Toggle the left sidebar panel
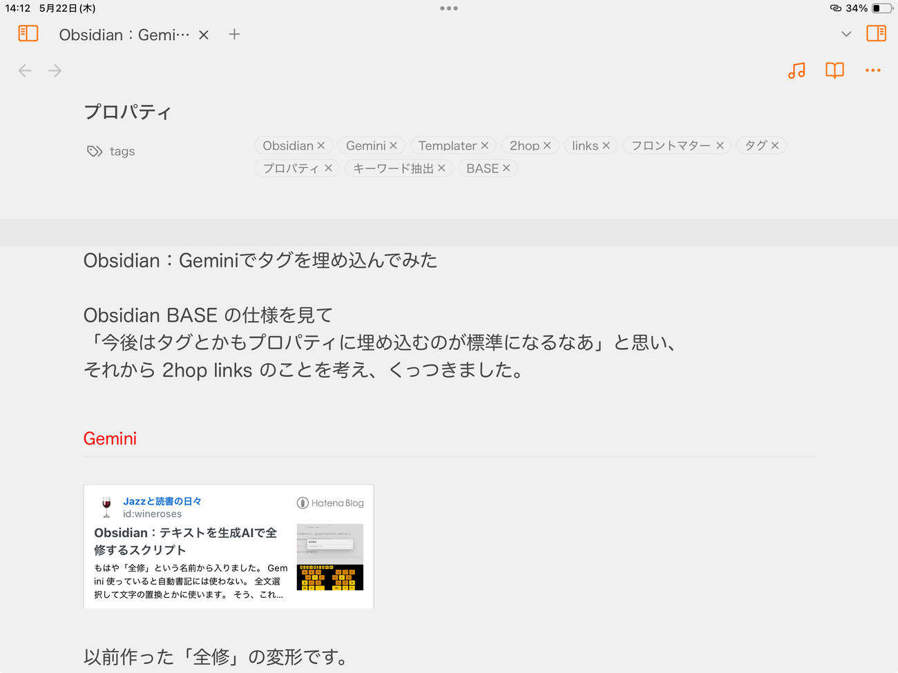Screen dimensions: 898x673 pyautogui.click(x=28, y=34)
